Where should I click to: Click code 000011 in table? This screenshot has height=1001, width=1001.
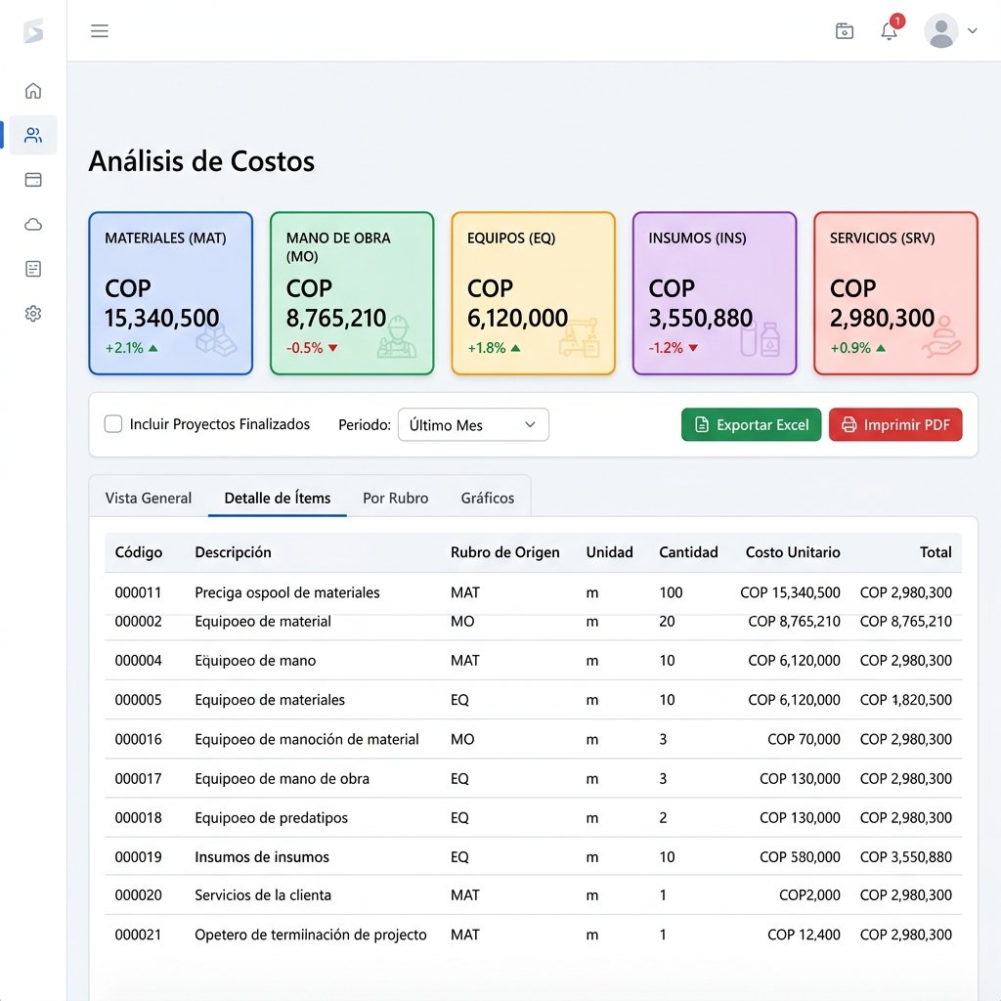coord(138,592)
